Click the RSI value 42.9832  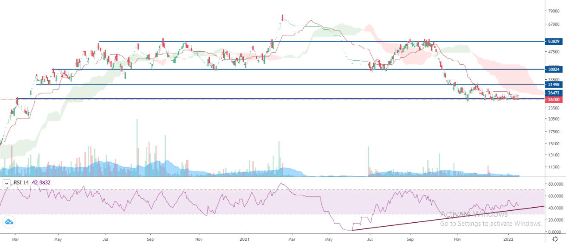[x=41, y=183]
